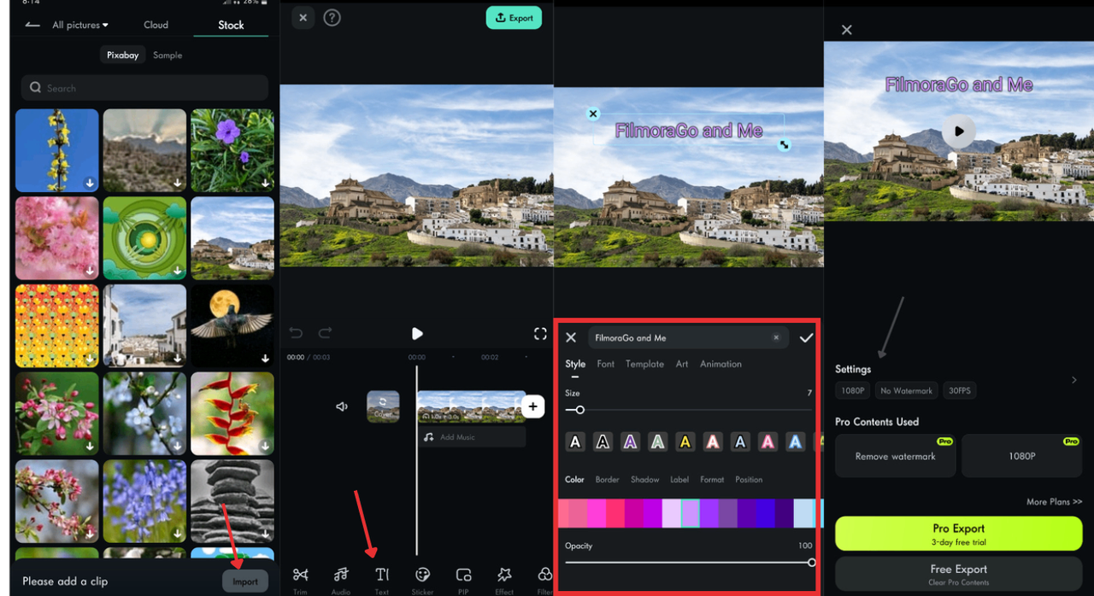Select the purple-outlined A text style
The width and height of the screenshot is (1094, 596).
tap(630, 441)
